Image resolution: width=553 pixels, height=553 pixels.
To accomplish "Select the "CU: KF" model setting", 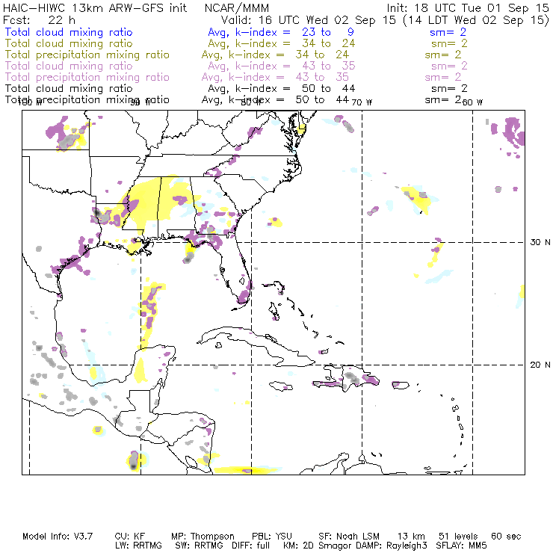I will 130,537.
